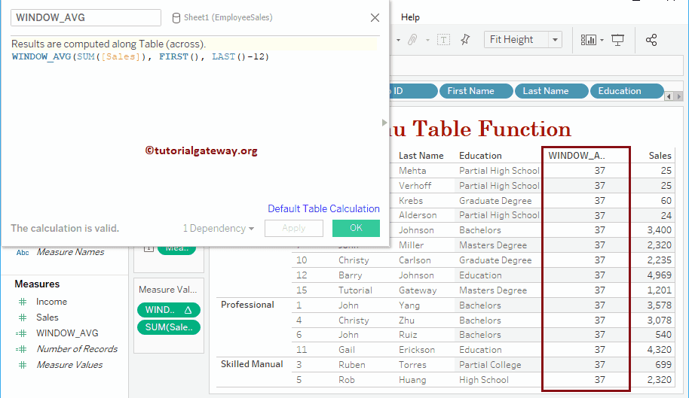Select Measure Names field
The height and width of the screenshot is (398, 689).
[x=70, y=252]
